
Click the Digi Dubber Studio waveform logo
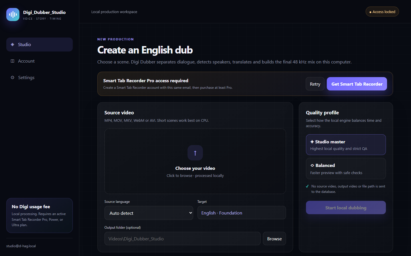click(x=13, y=15)
